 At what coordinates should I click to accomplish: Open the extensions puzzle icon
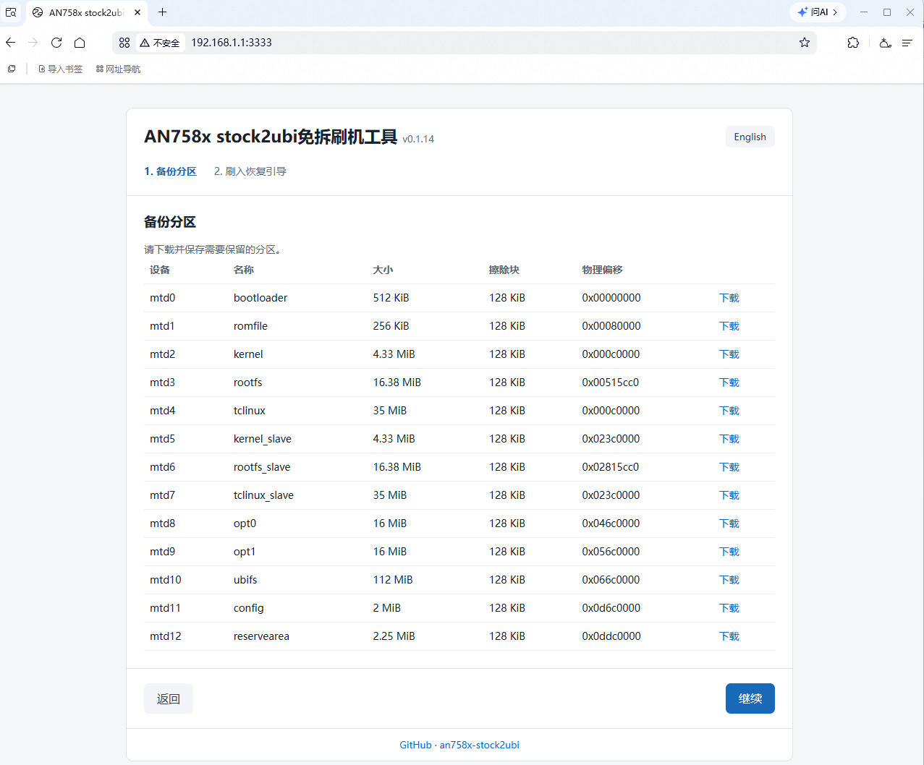853,43
